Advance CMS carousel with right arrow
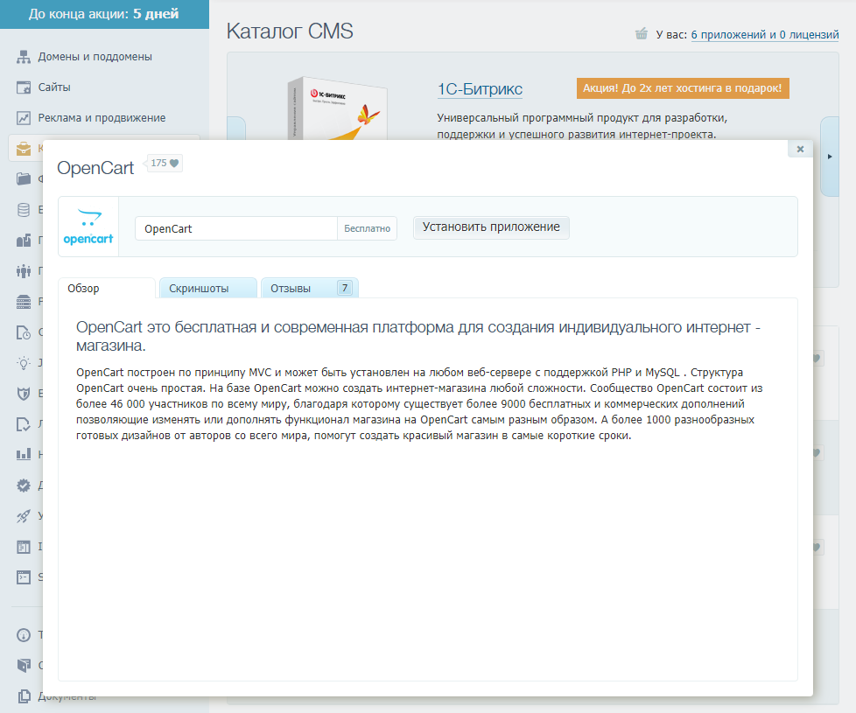The width and height of the screenshot is (856, 713). [x=830, y=157]
